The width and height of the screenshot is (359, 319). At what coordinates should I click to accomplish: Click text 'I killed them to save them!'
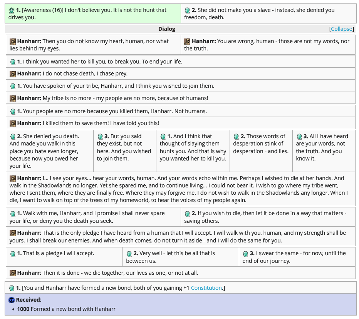pyautogui.click(x=75, y=123)
